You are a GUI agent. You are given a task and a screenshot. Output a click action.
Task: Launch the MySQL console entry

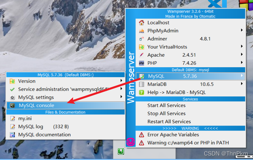pyautogui.click(x=65, y=106)
